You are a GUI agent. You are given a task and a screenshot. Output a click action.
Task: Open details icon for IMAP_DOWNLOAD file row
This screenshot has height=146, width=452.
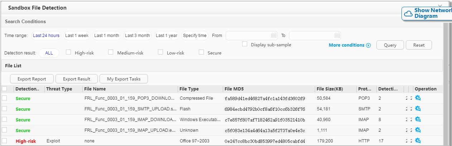tap(418, 120)
